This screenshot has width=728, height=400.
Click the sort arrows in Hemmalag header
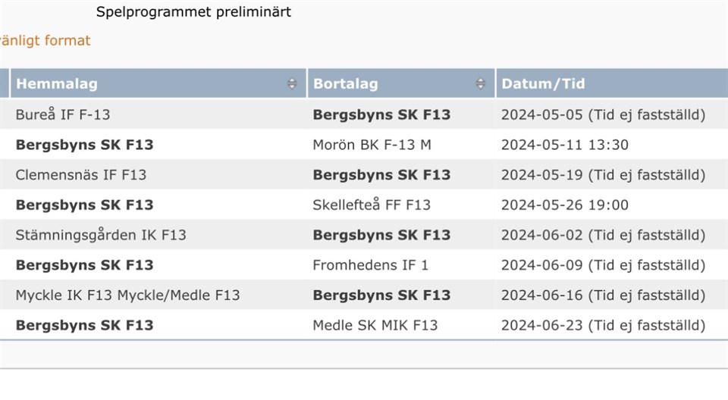click(292, 84)
